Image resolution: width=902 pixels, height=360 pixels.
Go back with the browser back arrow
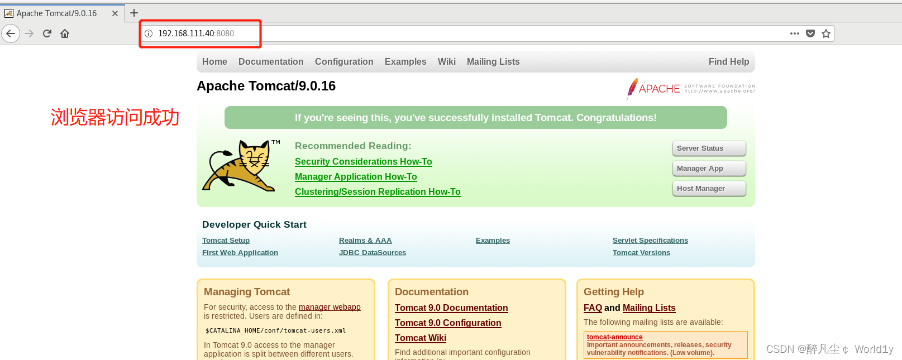pos(11,33)
